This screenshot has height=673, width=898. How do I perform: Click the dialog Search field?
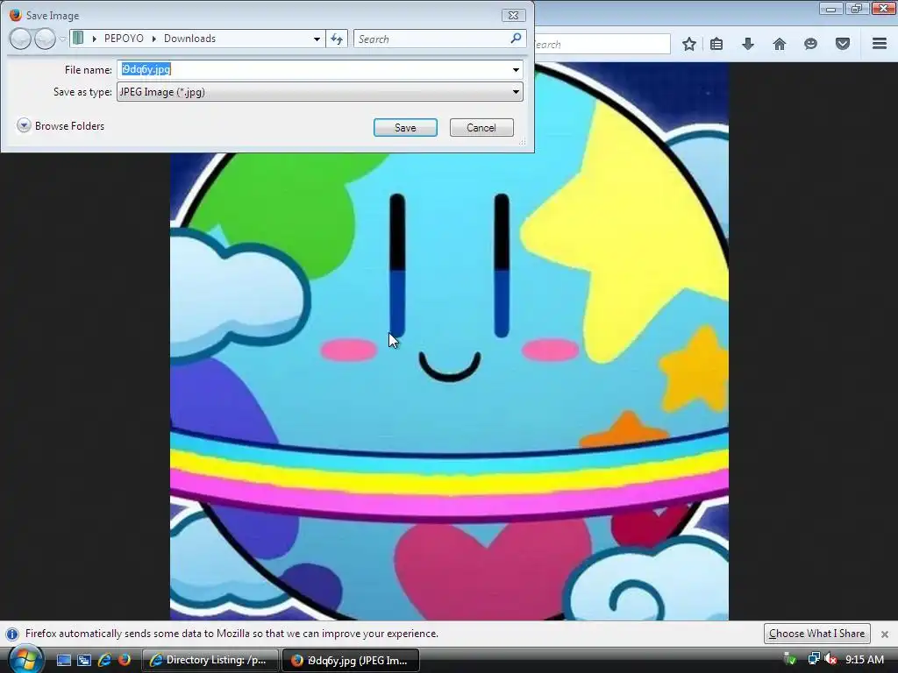click(x=431, y=39)
